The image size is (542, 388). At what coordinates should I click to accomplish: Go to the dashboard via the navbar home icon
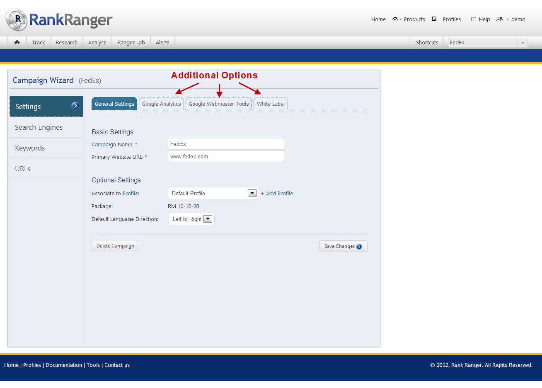(17, 42)
